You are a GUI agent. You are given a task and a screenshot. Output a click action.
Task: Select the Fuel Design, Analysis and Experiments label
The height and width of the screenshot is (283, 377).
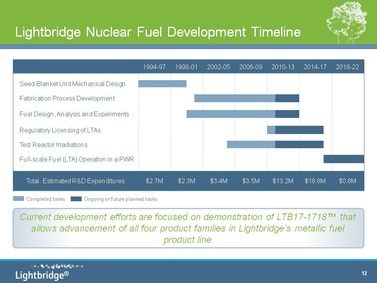(x=74, y=114)
